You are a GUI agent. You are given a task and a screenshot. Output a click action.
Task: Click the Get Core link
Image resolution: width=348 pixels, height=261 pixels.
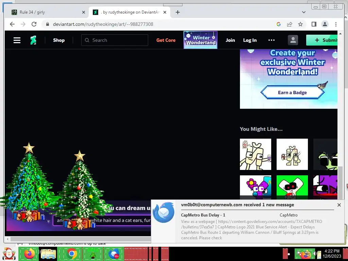(166, 40)
